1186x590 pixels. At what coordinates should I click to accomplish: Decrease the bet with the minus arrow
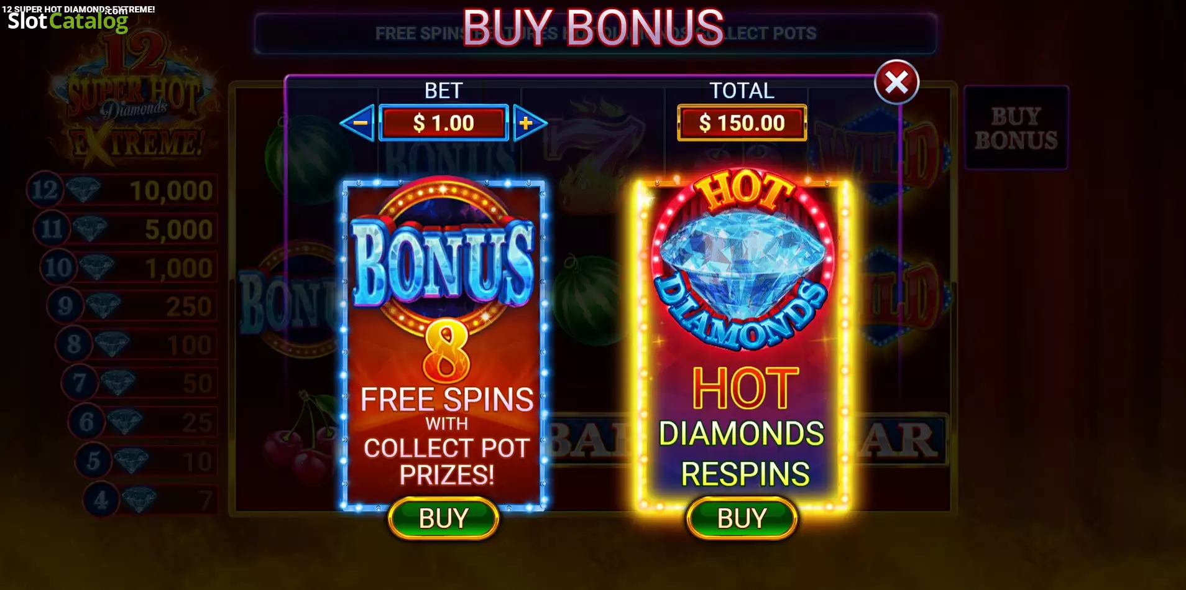tap(359, 123)
